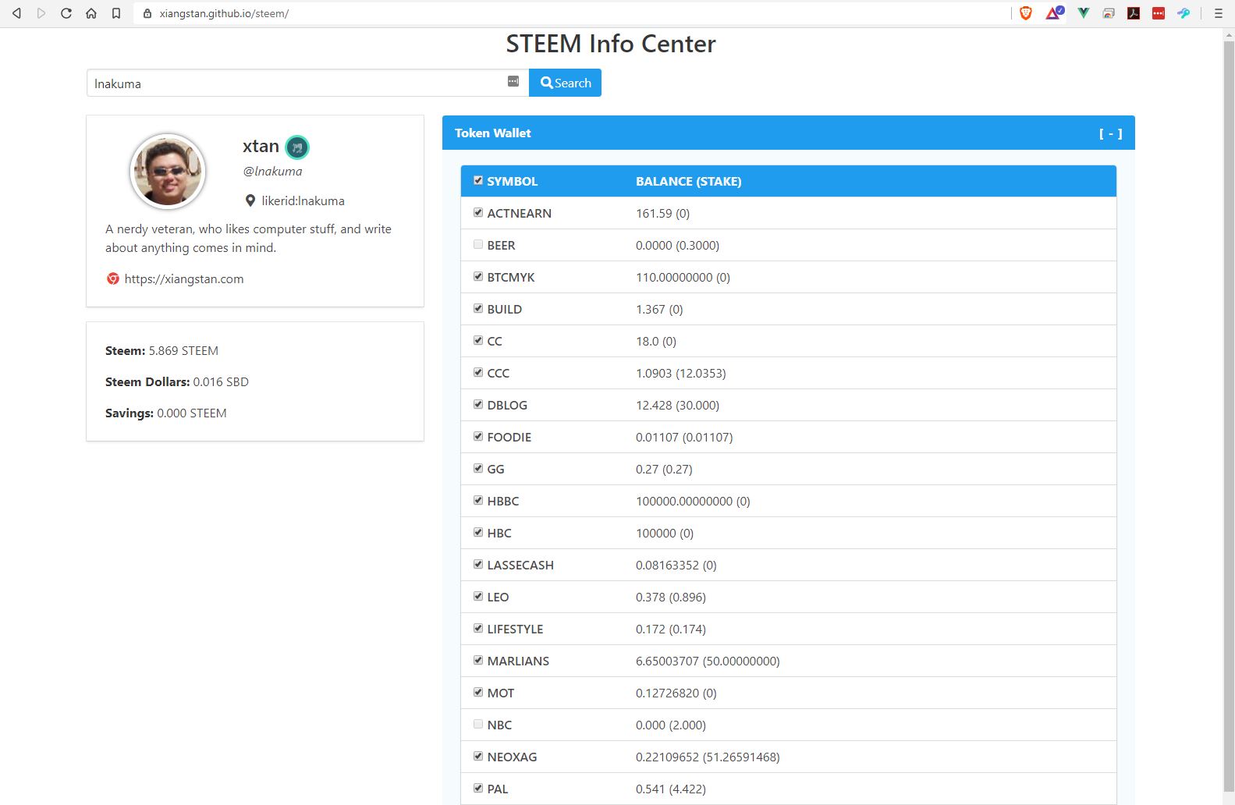Screen dimensions: 1235x805
Task: Toggle the MOT token checkbox
Action: 478,692
